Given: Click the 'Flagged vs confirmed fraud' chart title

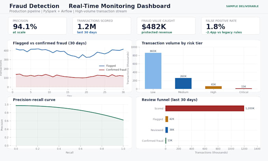Looking at the screenshot, I should (x=50, y=43).
